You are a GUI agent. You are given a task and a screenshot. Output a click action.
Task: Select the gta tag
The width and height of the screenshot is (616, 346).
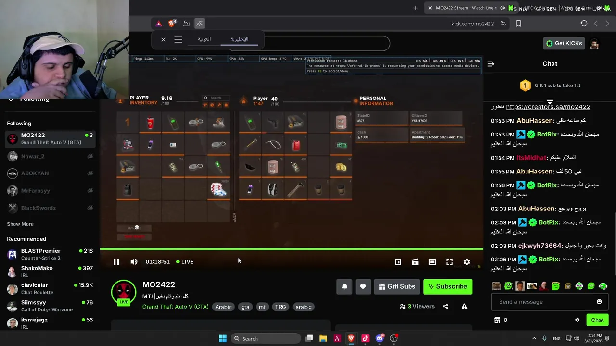[x=245, y=307]
